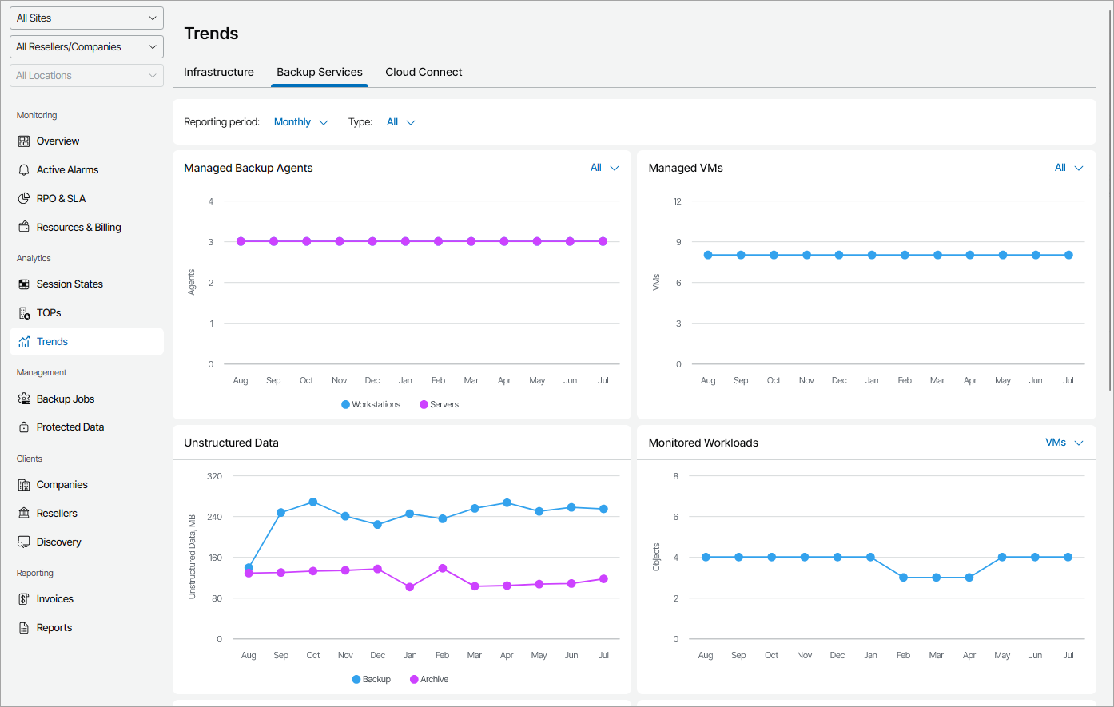The width and height of the screenshot is (1114, 707).
Task: Click the Resources & Billing icon
Action: 24,228
